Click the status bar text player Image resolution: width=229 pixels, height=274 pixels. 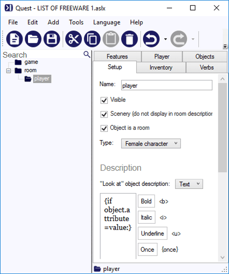[x=111, y=269]
